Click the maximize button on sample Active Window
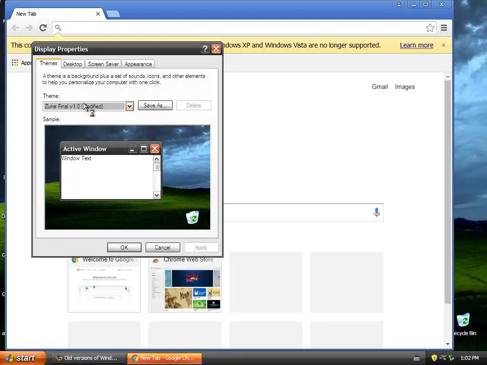The height and width of the screenshot is (365, 487). point(144,149)
